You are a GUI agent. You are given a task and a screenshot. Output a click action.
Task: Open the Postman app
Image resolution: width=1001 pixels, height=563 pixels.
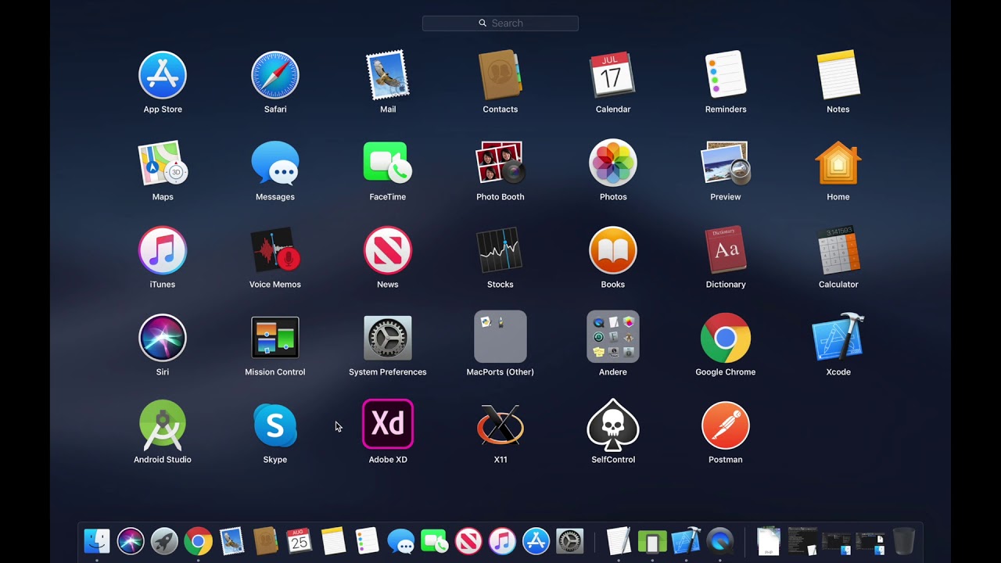[x=726, y=425]
